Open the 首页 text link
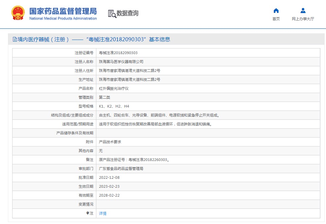Viewport: 326px width, 224px height. tap(276, 19)
